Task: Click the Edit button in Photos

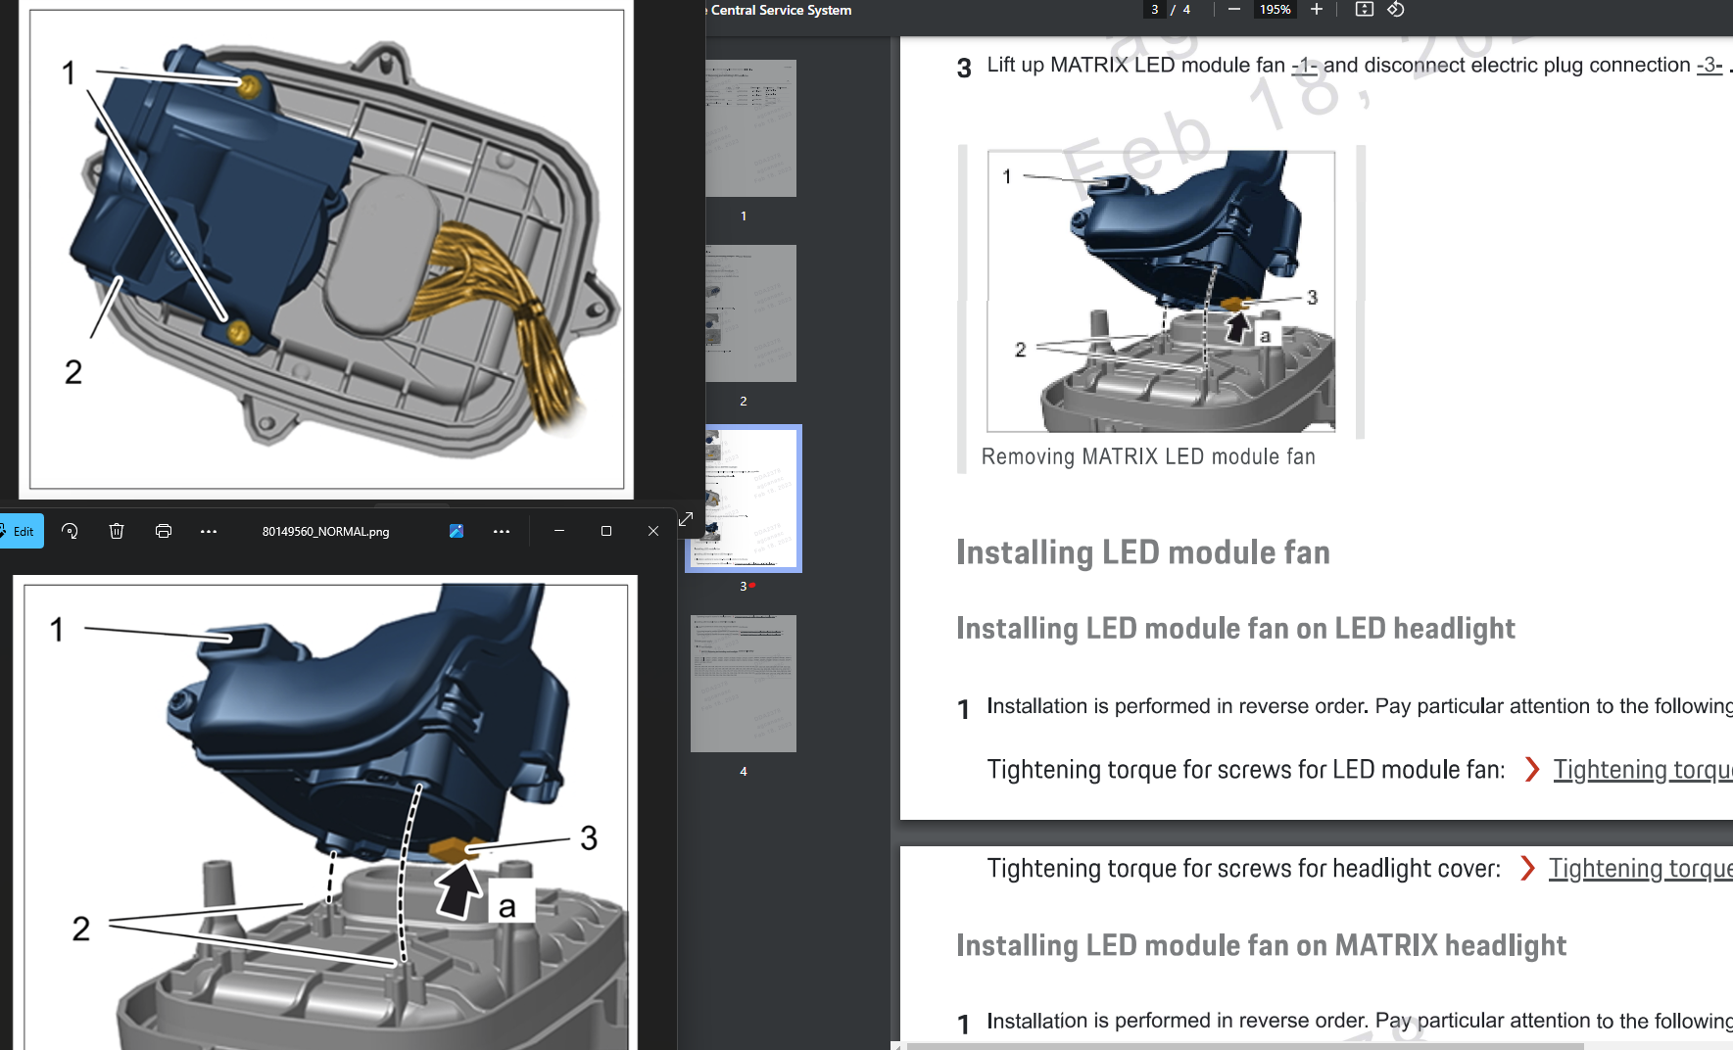Action: [21, 531]
